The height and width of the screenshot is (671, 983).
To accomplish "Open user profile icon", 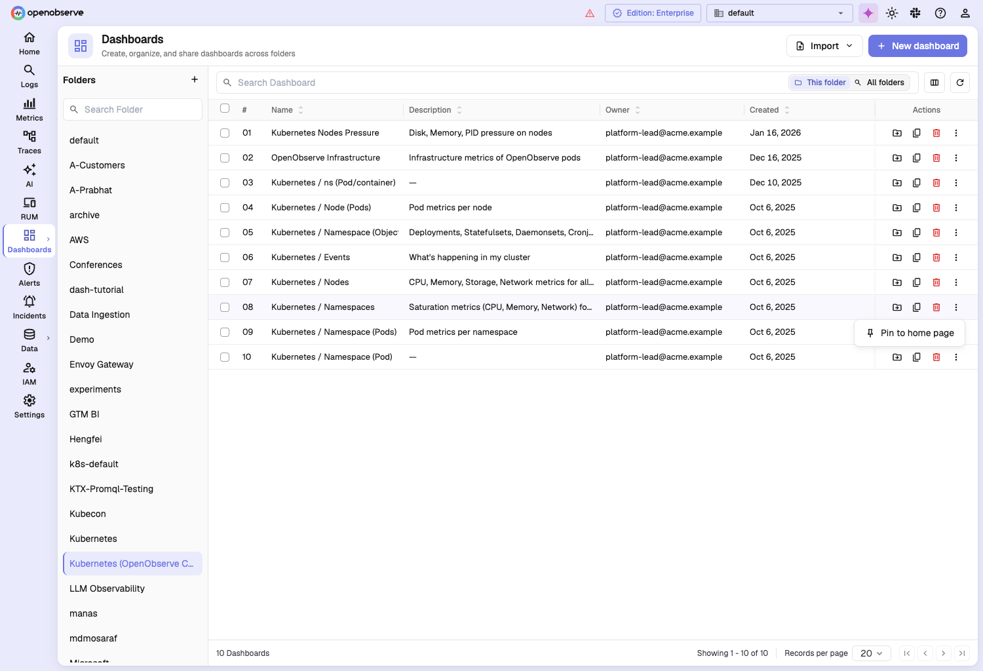I will 965,13.
